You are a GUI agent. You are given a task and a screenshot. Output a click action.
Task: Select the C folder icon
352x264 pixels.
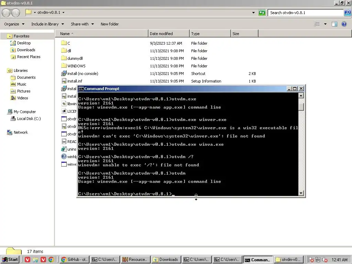64,43
